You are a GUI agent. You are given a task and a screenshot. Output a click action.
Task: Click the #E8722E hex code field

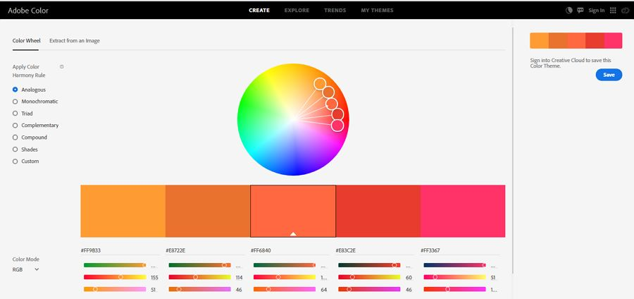[x=206, y=251]
